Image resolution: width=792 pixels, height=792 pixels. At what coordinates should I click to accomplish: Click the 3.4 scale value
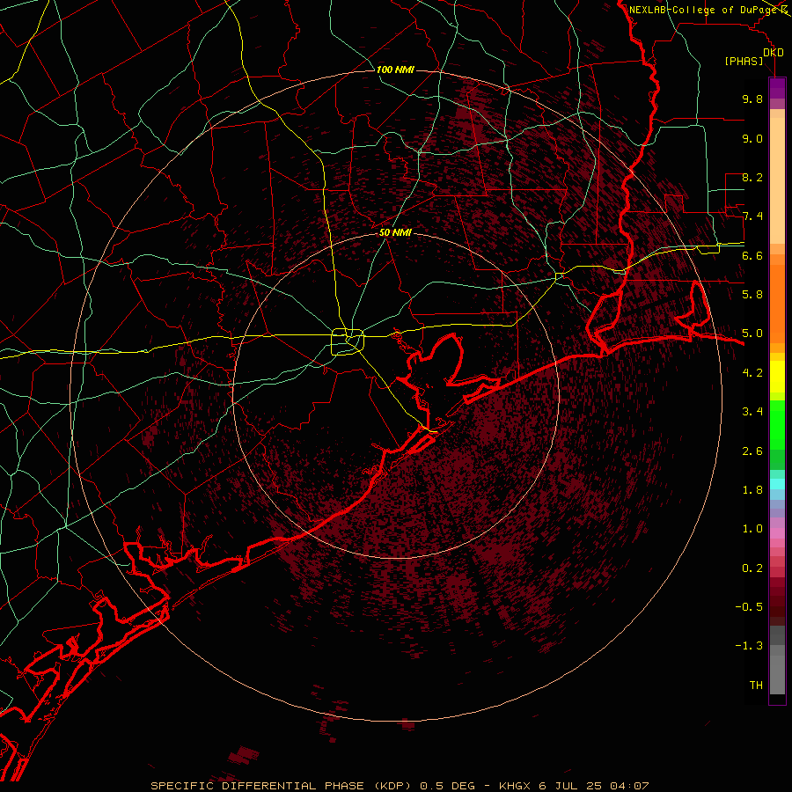[752, 412]
